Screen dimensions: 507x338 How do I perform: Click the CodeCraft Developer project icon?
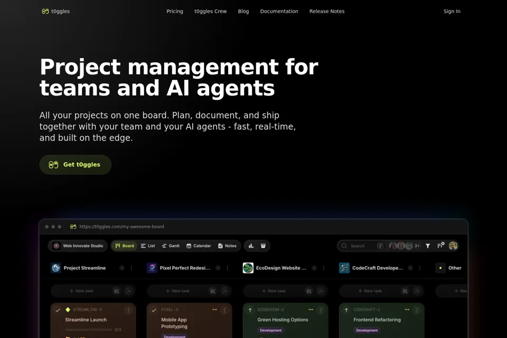pos(344,268)
